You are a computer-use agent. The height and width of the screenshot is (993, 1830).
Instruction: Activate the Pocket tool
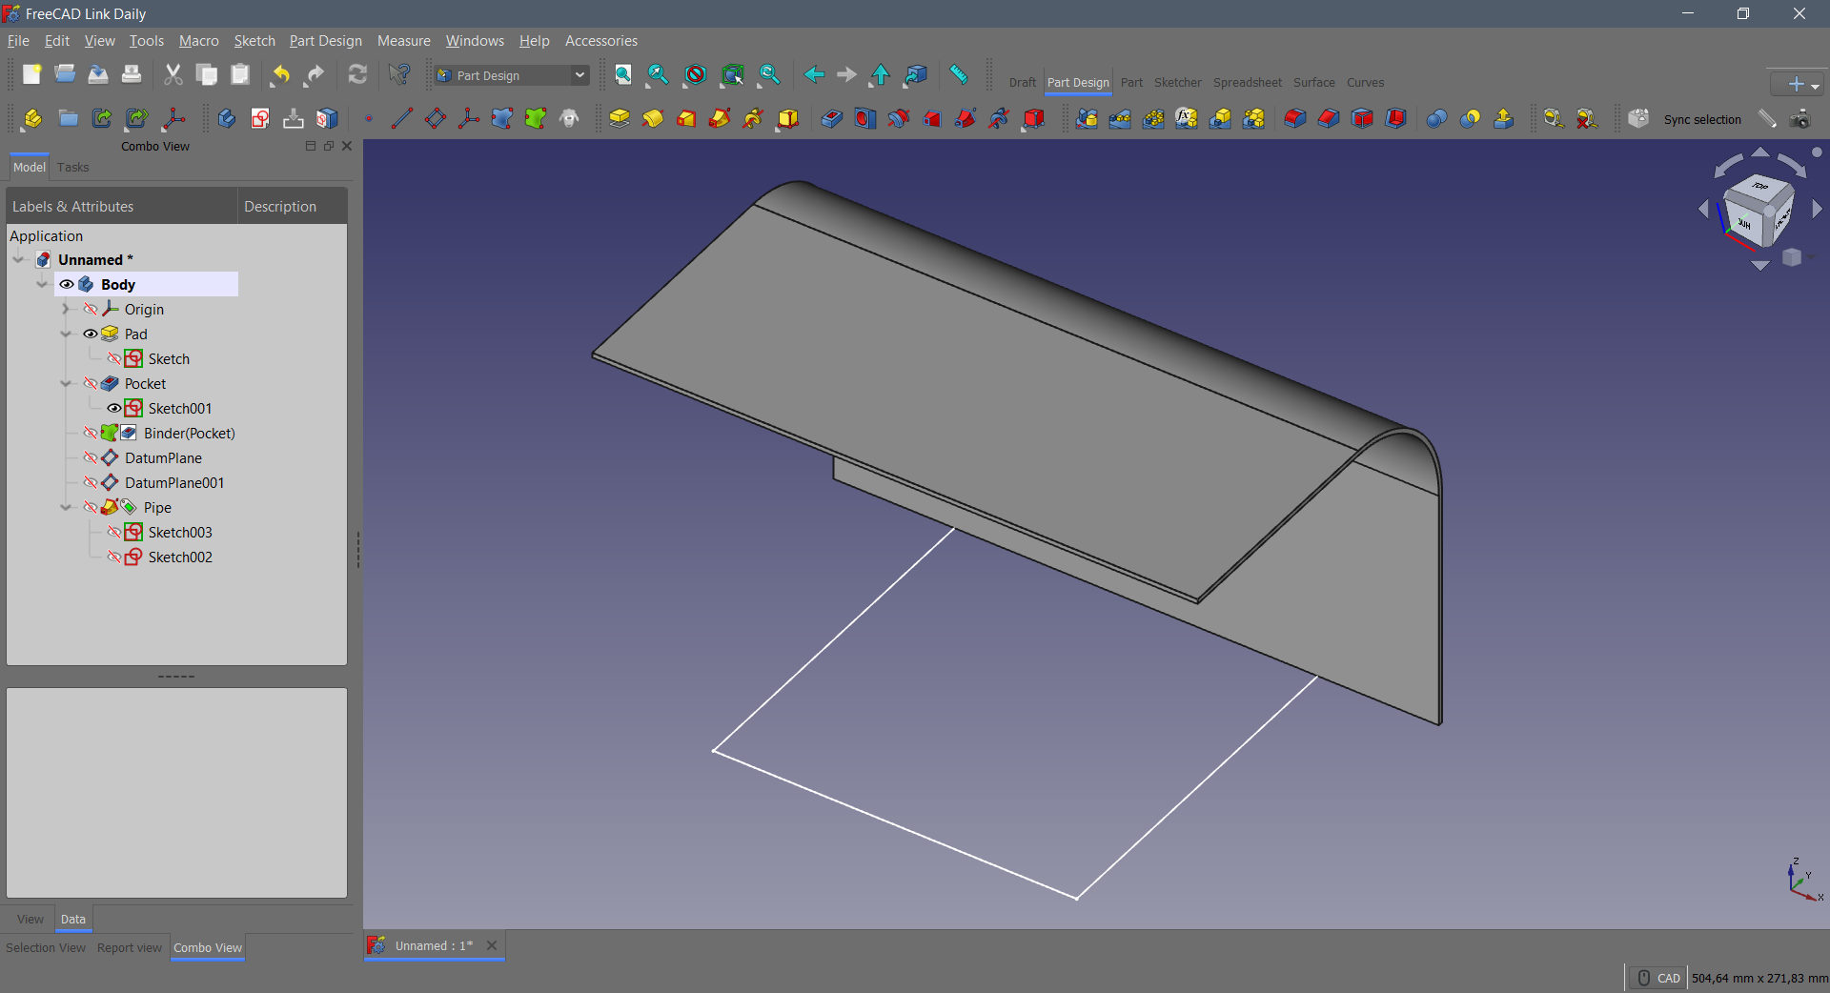831,118
